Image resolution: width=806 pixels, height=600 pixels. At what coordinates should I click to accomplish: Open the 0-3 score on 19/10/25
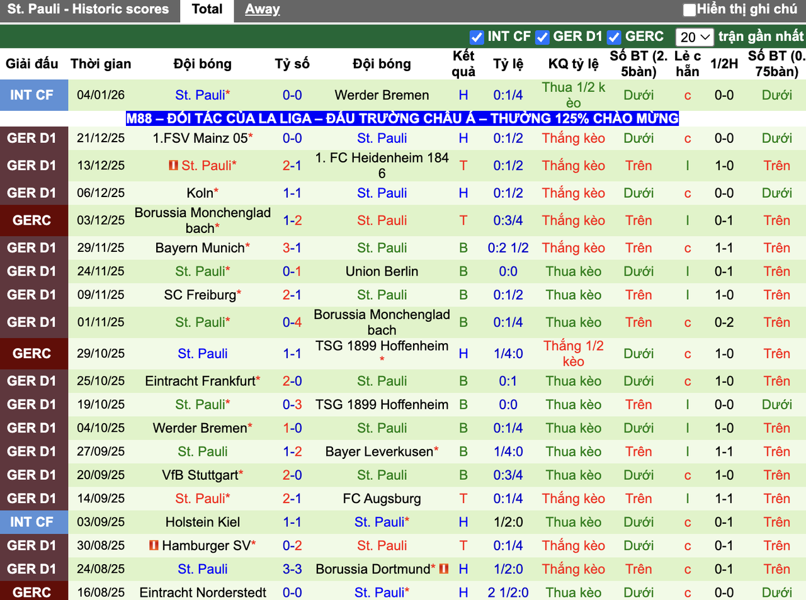coord(292,404)
